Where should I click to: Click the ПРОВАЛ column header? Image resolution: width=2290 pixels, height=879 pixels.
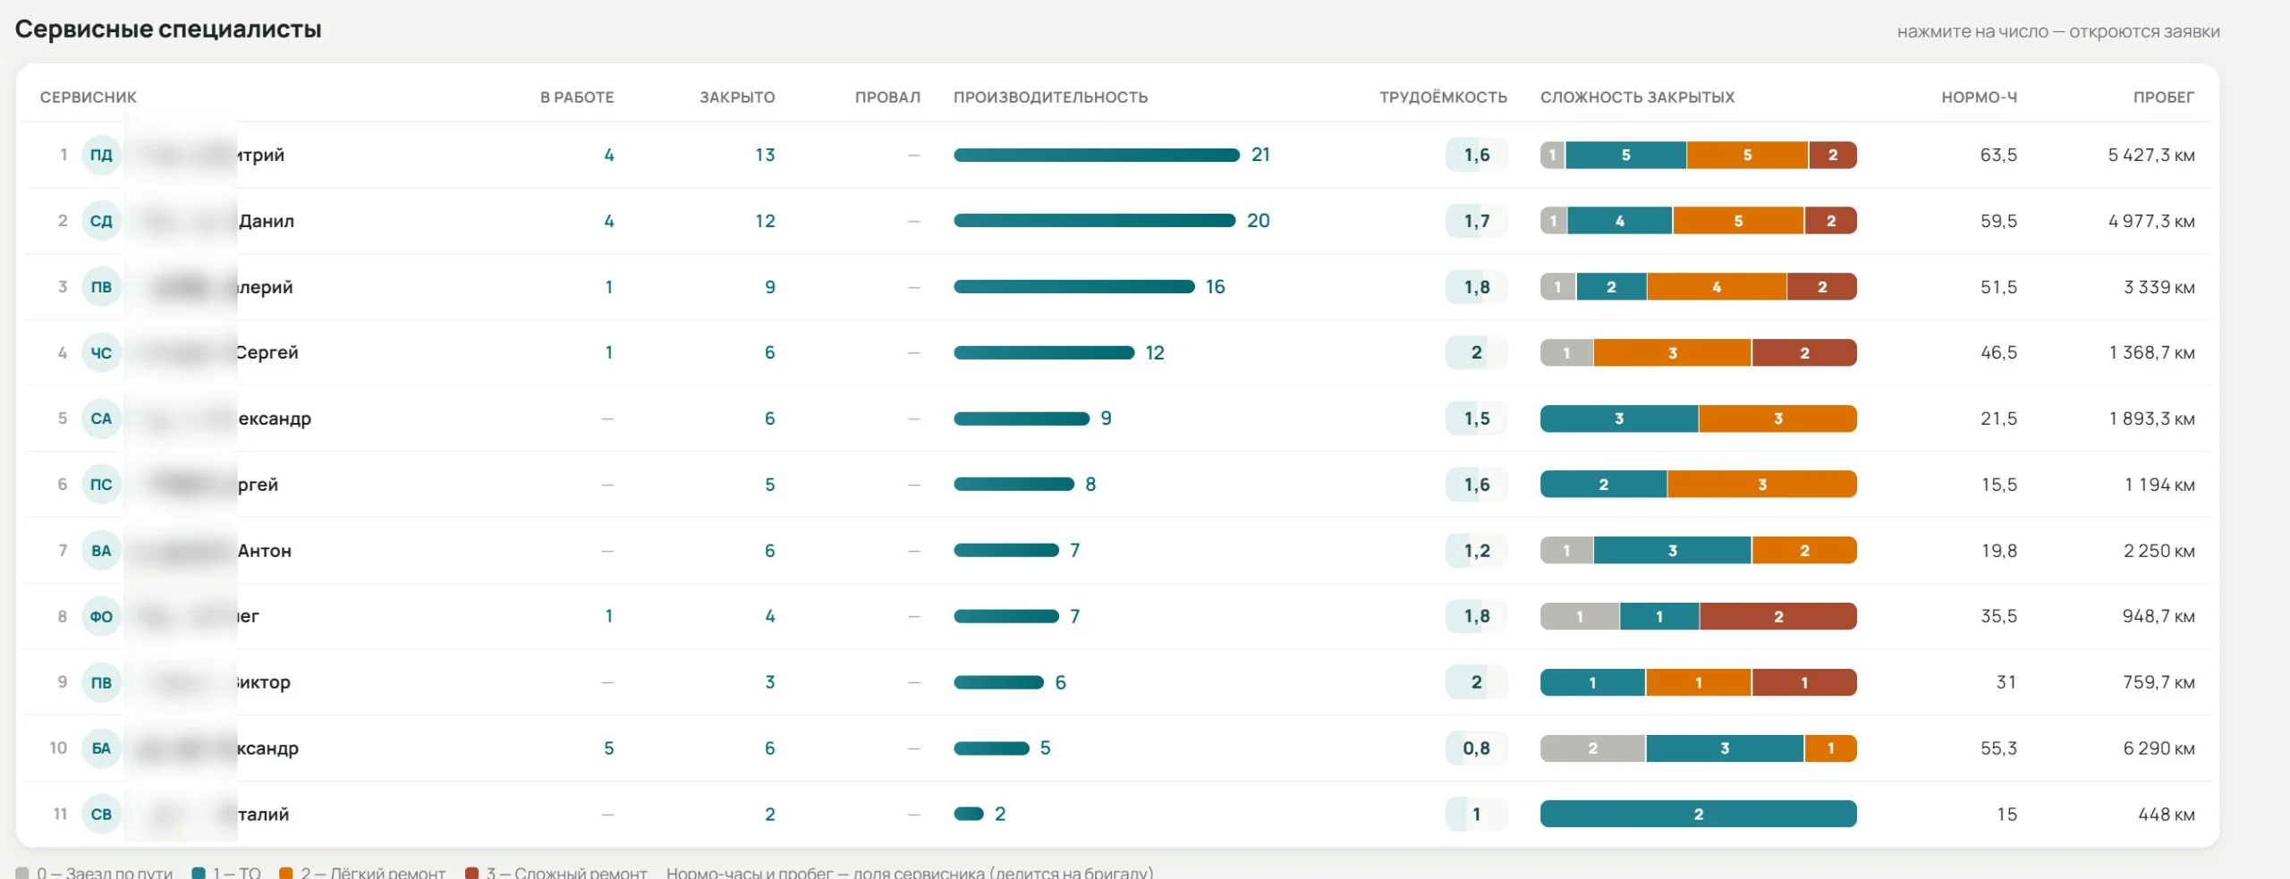point(887,97)
